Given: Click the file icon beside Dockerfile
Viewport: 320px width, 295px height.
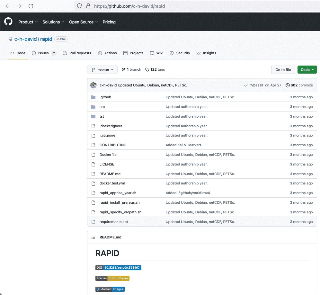Looking at the screenshot, I should 93,155.
